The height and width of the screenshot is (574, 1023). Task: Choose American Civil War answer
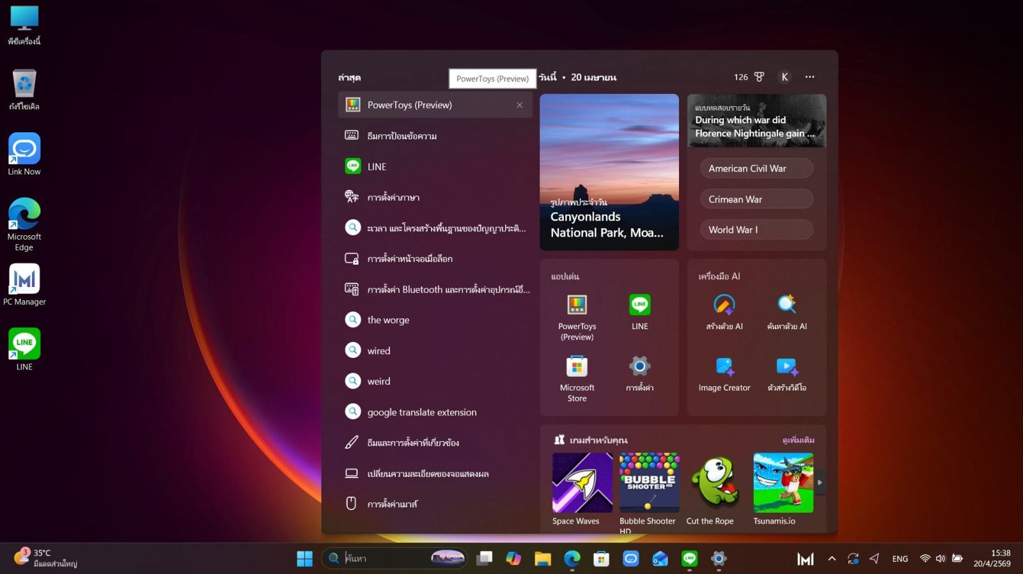click(x=756, y=169)
